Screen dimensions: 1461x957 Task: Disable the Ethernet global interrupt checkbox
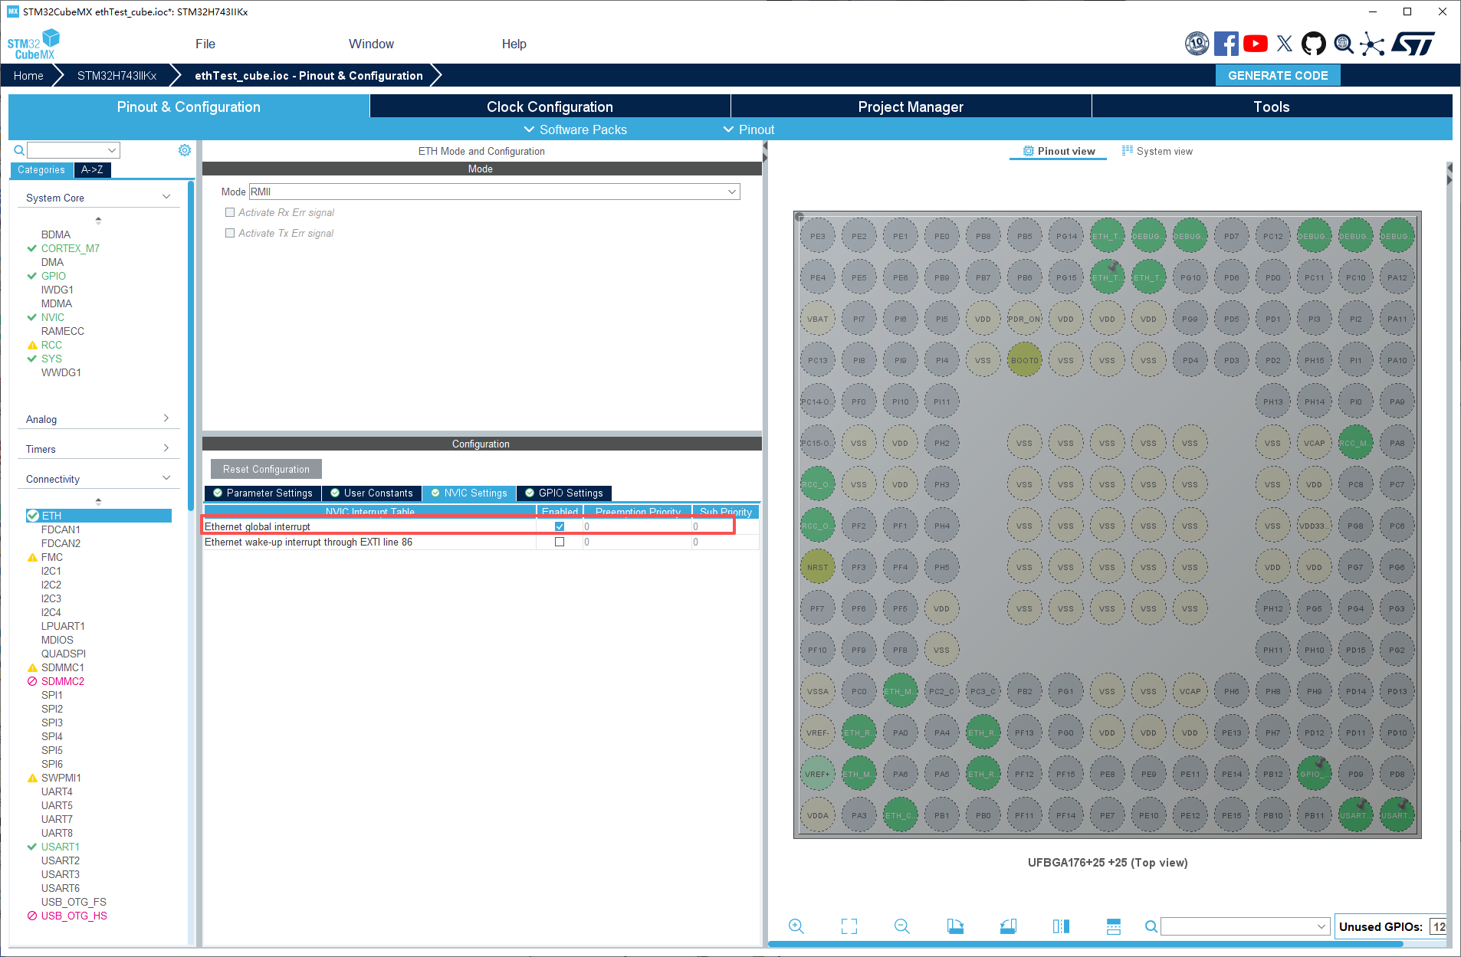pos(560,526)
